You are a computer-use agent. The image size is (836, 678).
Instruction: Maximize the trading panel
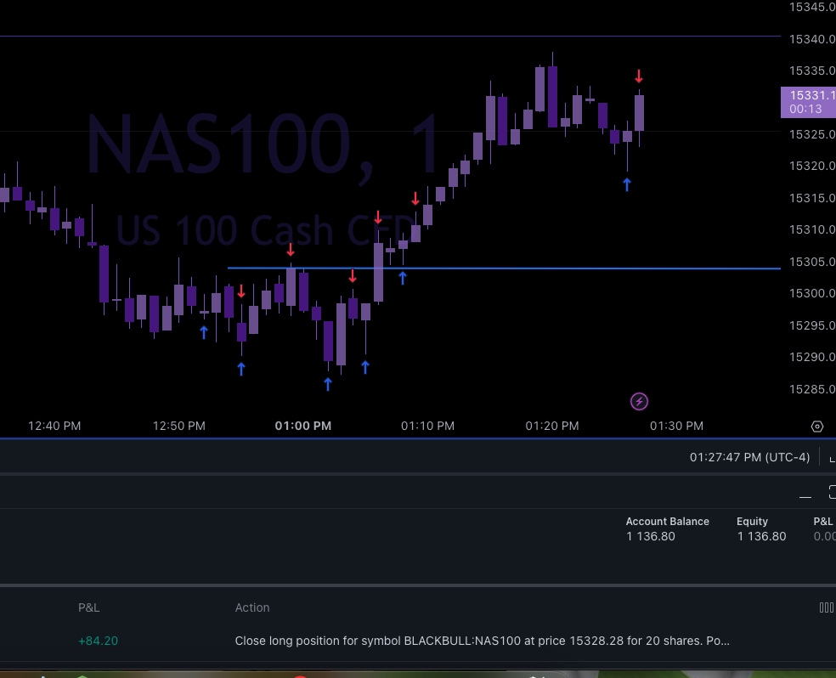click(832, 491)
